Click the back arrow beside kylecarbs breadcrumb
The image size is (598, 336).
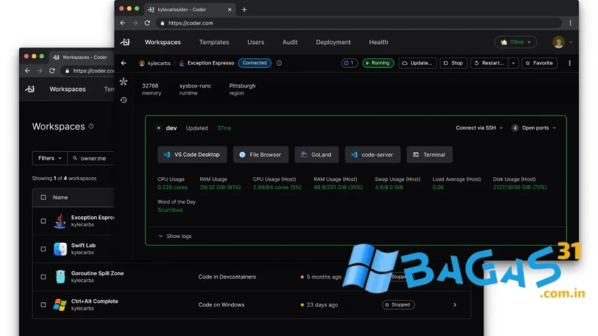(123, 63)
